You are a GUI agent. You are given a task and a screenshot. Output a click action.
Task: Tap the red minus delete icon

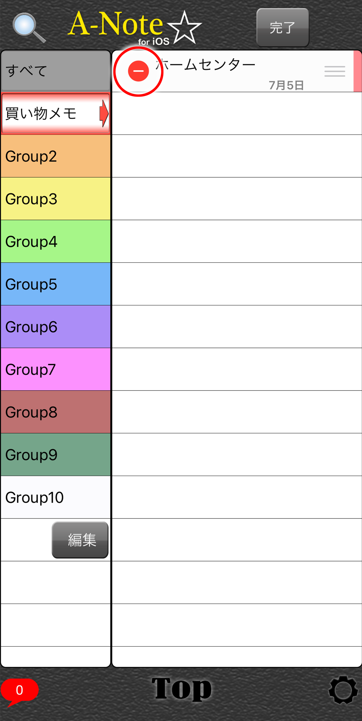[x=138, y=71]
